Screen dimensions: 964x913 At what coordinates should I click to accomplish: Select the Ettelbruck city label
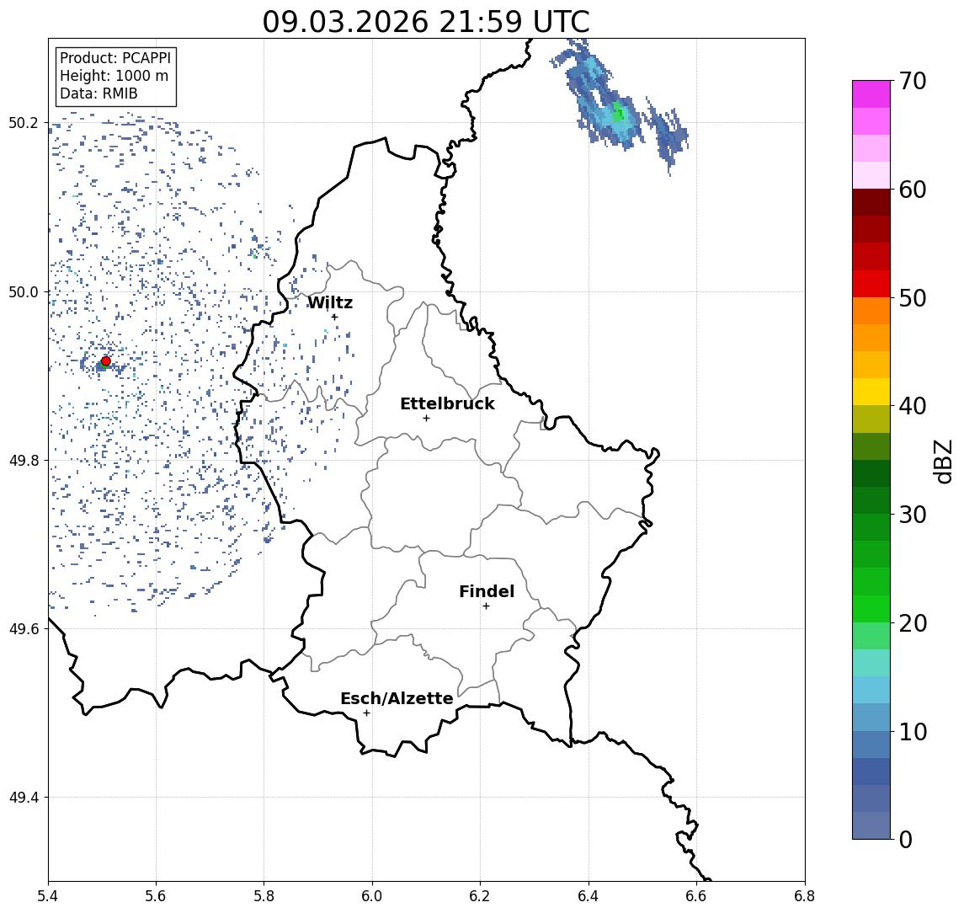tap(447, 403)
